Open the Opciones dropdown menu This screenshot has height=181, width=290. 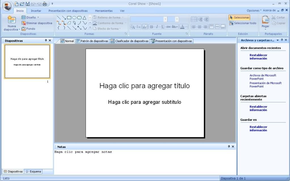click(254, 10)
